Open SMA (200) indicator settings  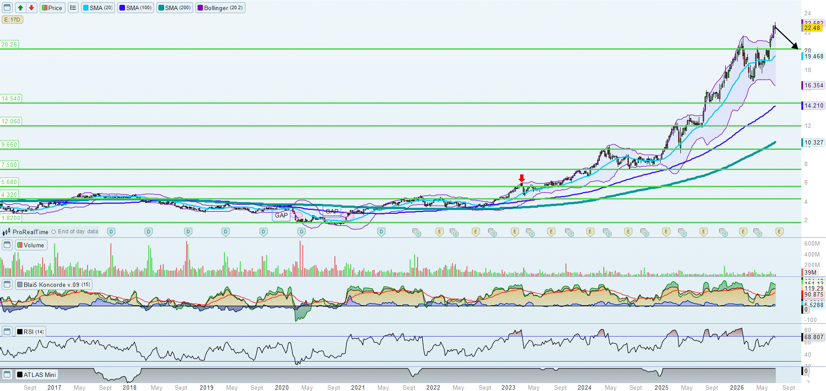coord(175,8)
